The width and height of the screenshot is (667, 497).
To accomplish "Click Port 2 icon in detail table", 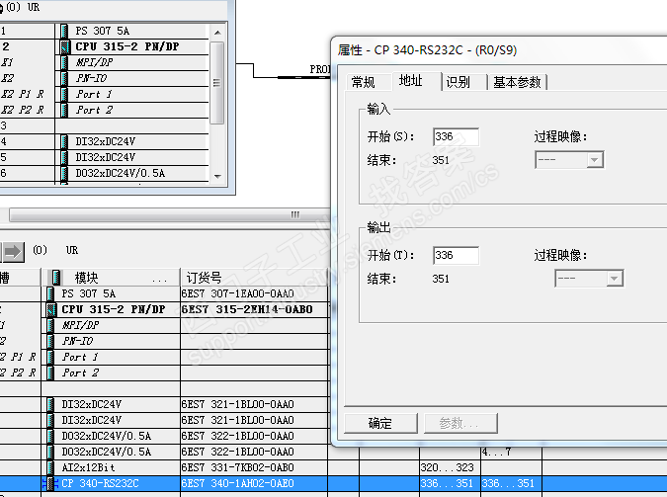I will (50, 373).
